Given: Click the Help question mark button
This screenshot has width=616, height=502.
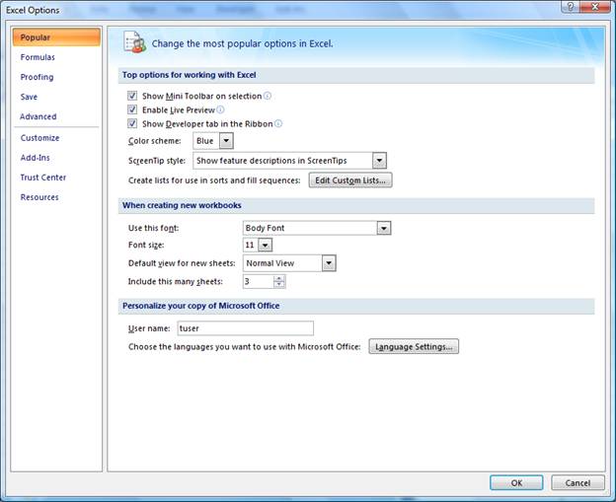Looking at the screenshot, I should (x=571, y=7).
